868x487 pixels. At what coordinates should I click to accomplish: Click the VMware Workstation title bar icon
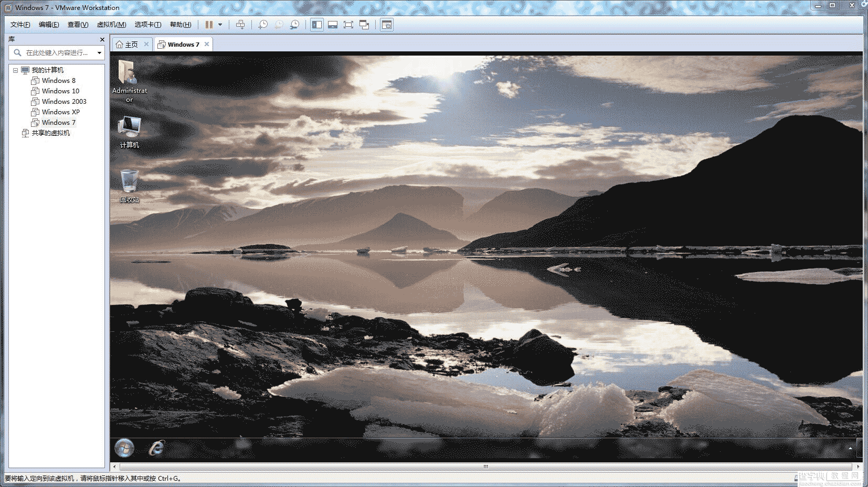tap(8, 7)
